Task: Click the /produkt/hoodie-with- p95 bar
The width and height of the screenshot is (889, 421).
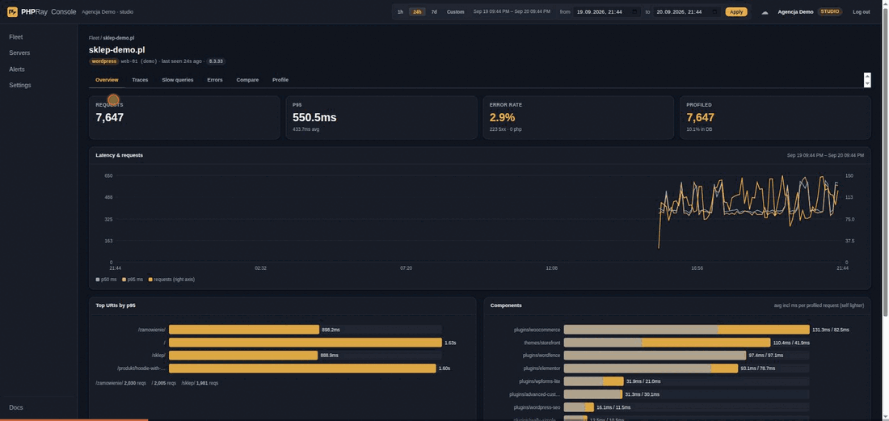Action: 303,368
